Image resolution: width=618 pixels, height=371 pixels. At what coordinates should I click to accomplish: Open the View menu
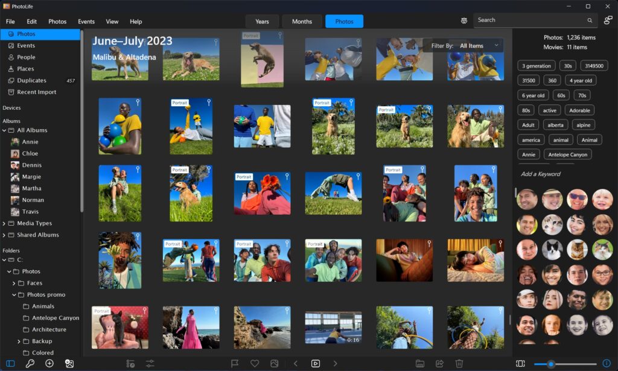click(x=112, y=22)
